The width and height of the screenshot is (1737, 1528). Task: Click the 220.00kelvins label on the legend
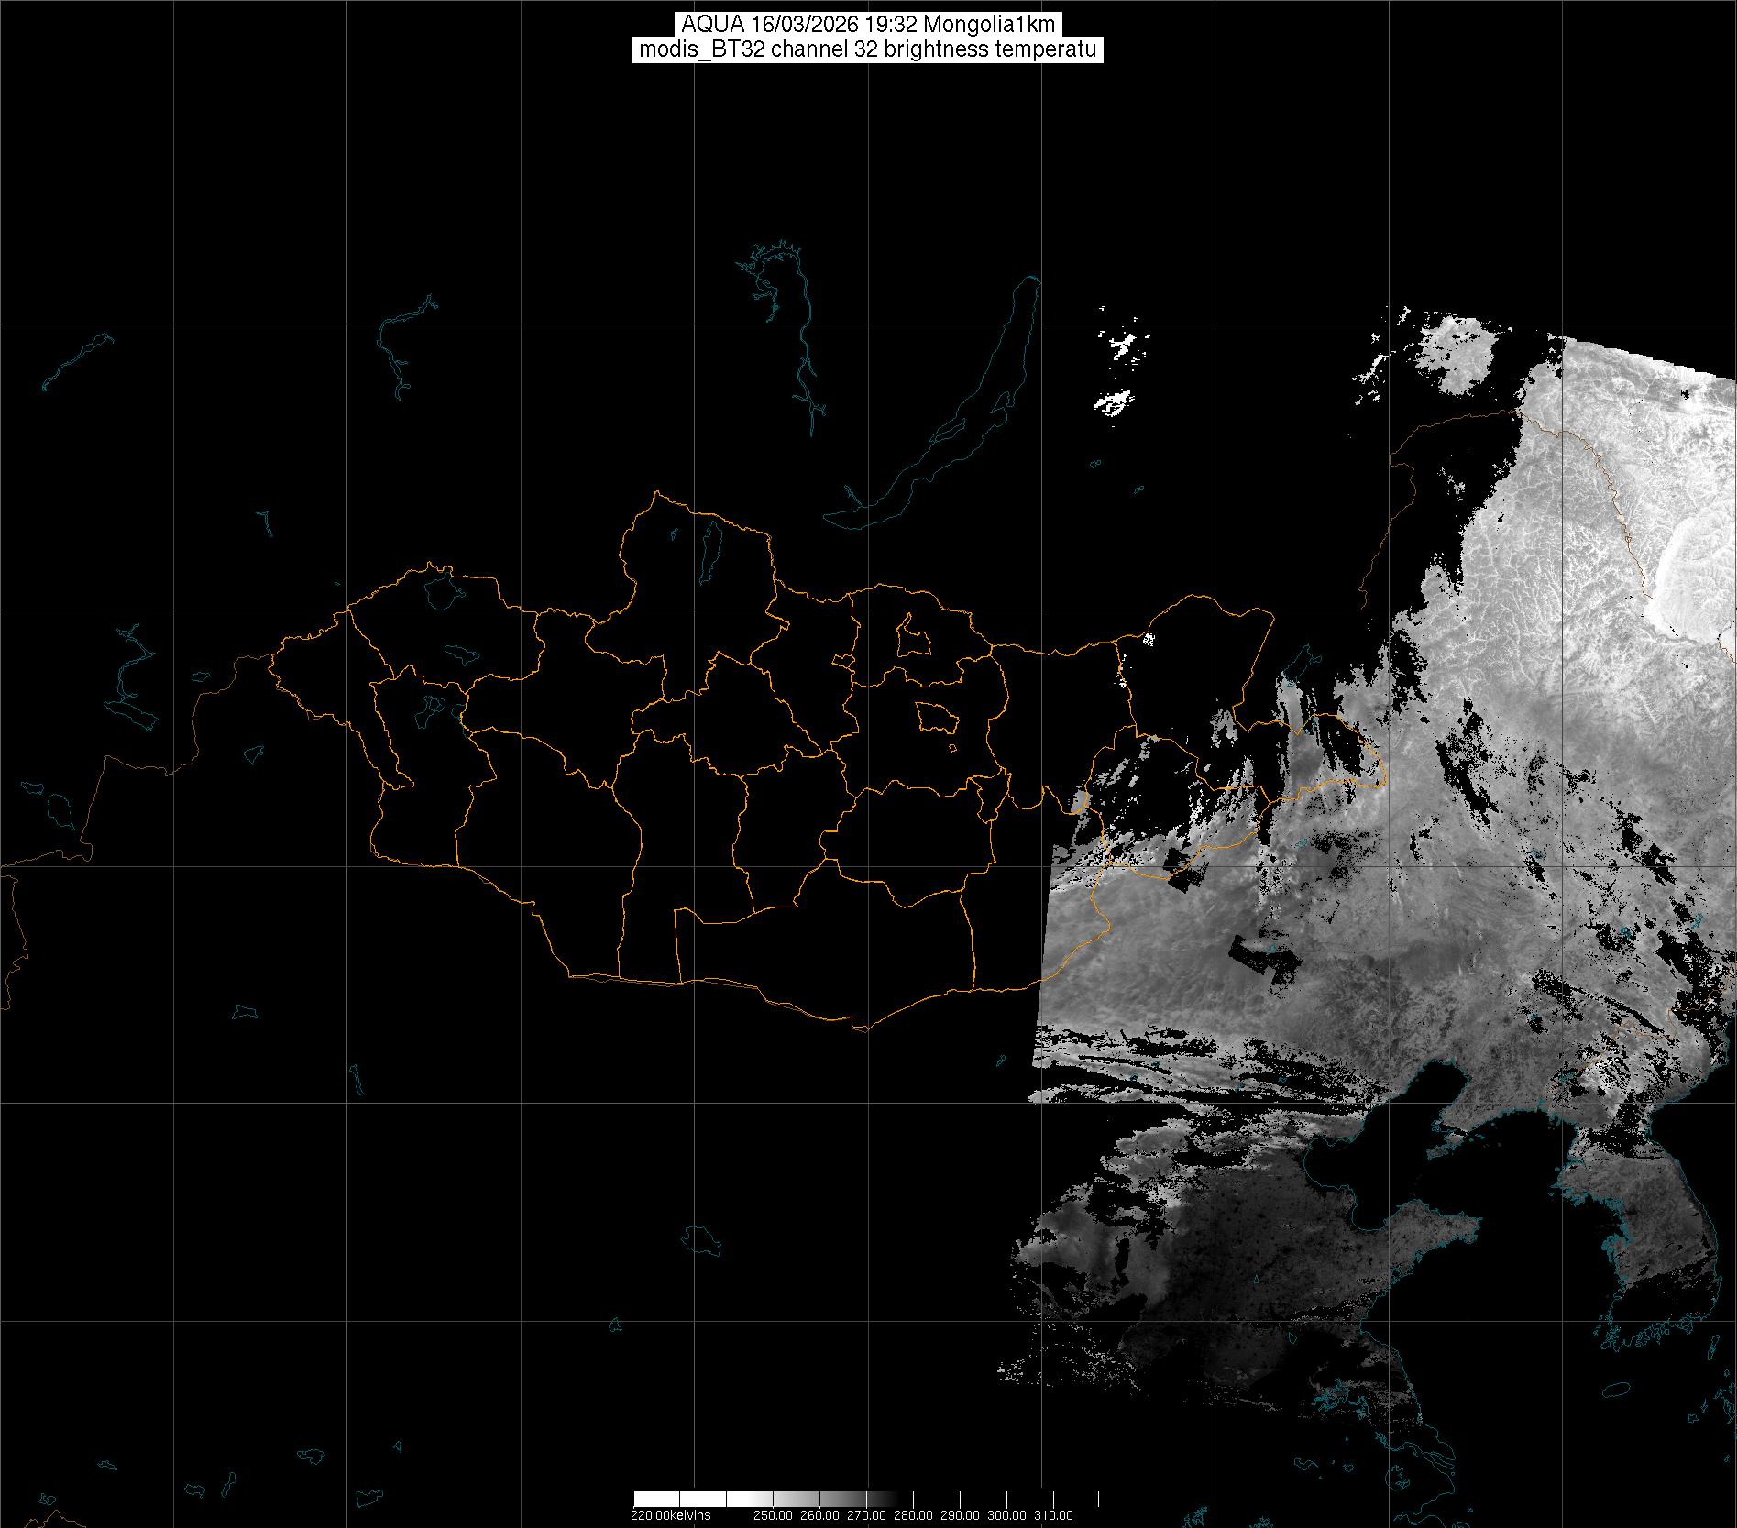(x=670, y=1515)
